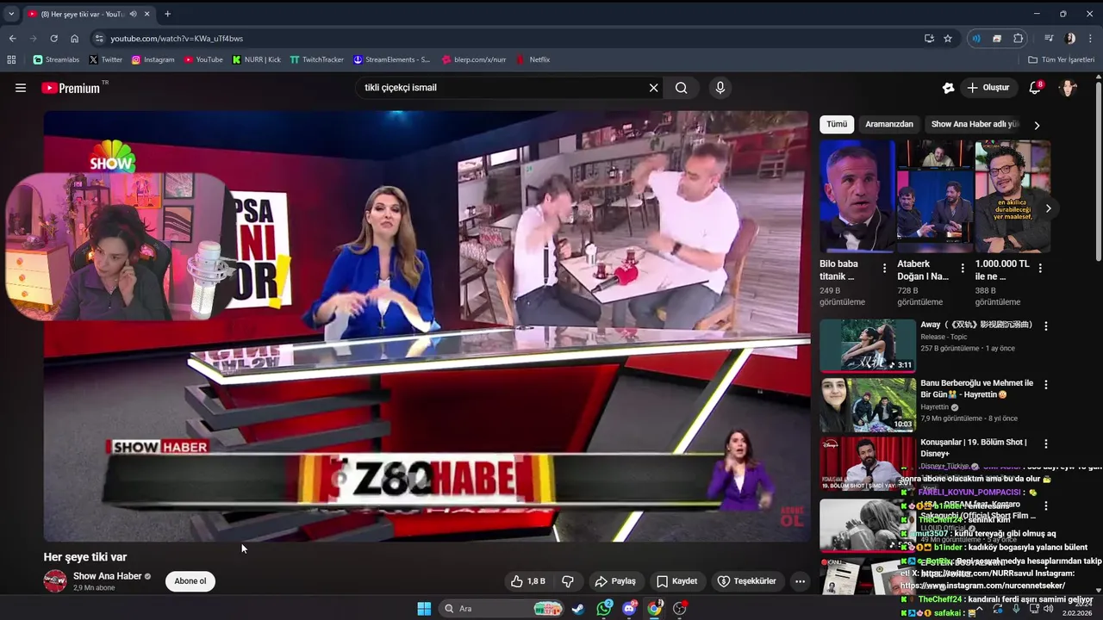Open options for the Banu Berberoğlu video

(x=1046, y=385)
